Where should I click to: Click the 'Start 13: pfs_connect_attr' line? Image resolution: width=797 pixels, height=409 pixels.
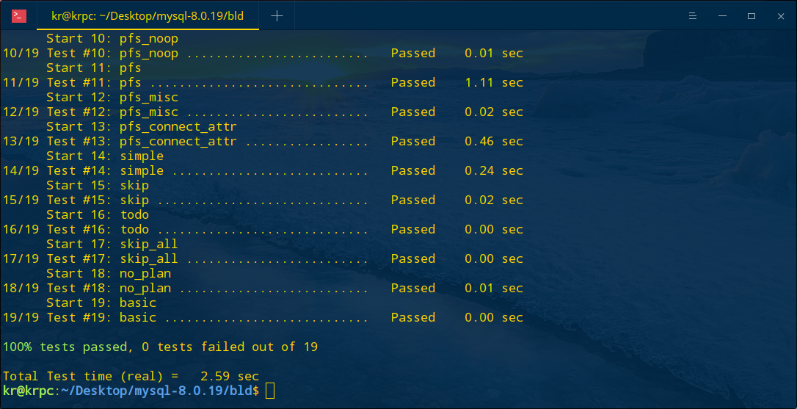[142, 126]
